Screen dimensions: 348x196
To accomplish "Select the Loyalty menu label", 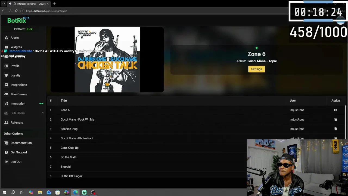I will tap(15, 75).
